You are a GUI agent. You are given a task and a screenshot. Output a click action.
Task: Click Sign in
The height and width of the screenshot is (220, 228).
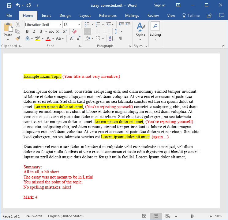tap(159, 5)
